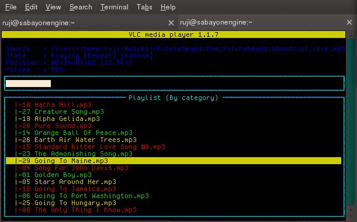
Task: Select Alpha Gelida.mp3 in the playlist
Action: [x=57, y=119]
